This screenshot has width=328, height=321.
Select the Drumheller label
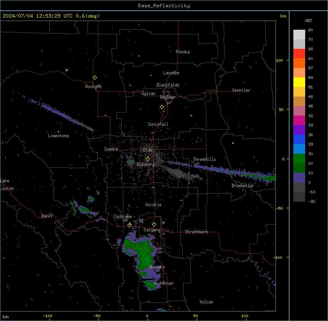click(243, 186)
